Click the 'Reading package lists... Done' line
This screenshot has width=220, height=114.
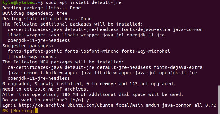point(41,8)
